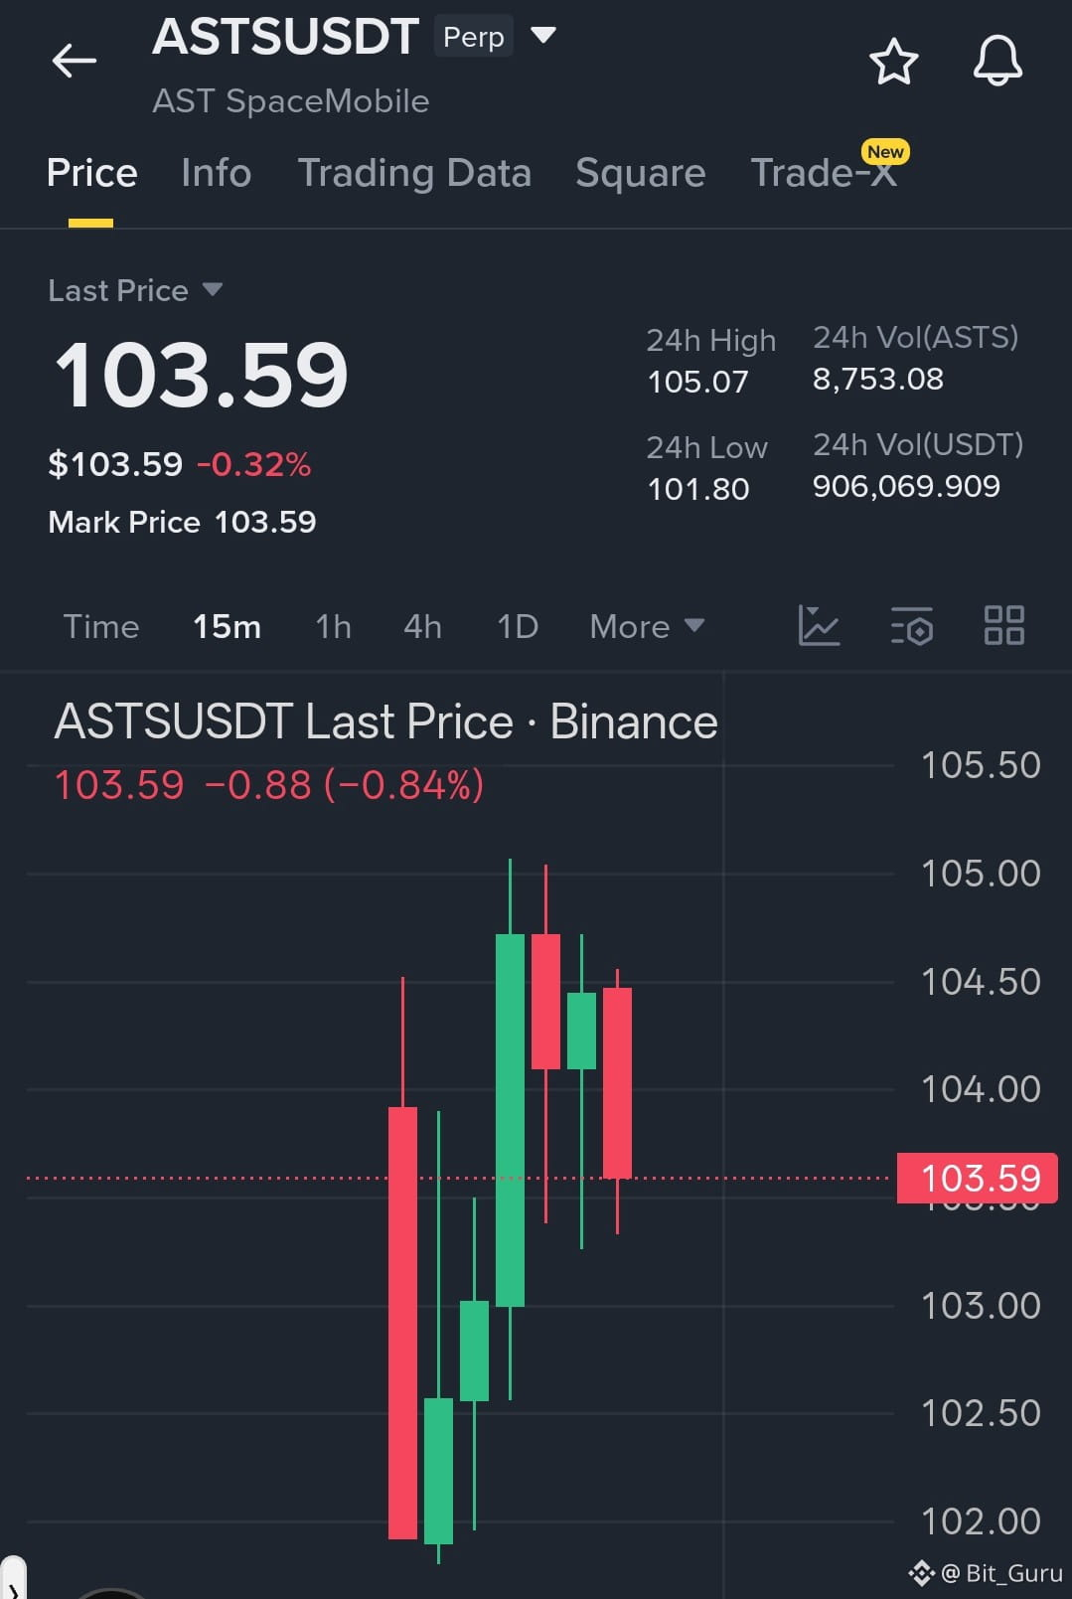Open price alert bell icon
The height and width of the screenshot is (1599, 1072).
click(x=997, y=61)
